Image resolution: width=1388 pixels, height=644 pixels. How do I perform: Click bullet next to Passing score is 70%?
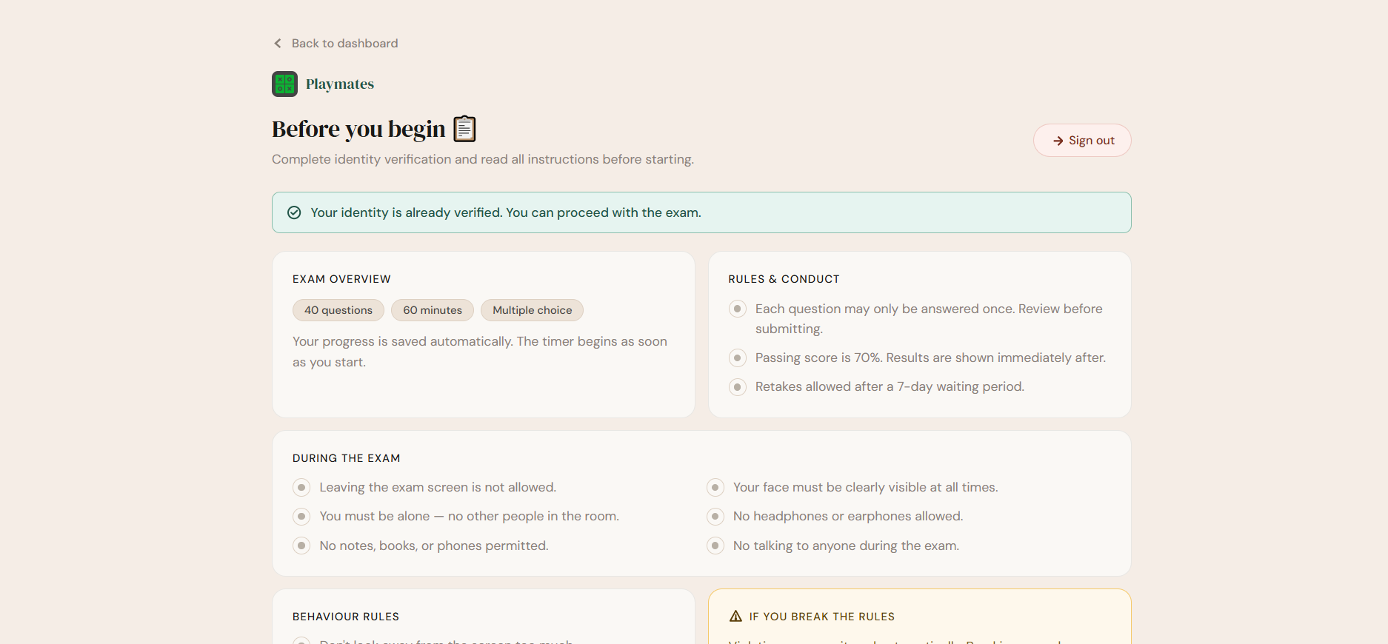tap(738, 358)
